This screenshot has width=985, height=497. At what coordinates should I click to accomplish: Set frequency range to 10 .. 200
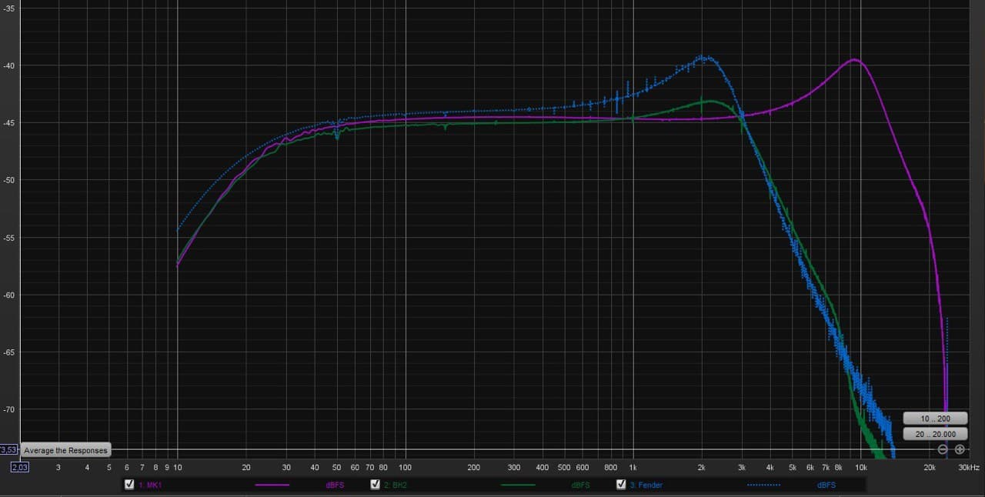(935, 419)
